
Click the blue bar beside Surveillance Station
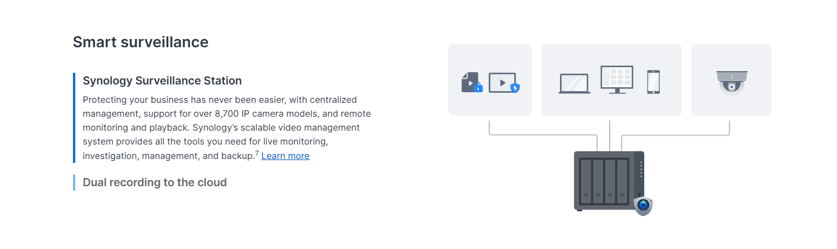74,118
